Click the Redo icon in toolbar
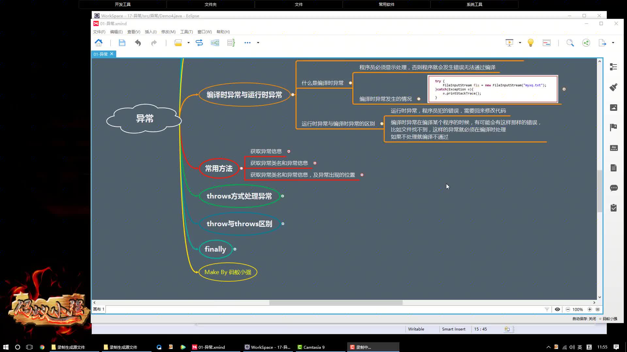627x352 pixels. [154, 42]
